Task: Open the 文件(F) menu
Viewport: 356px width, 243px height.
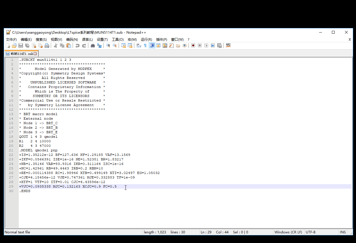Action: point(11,40)
